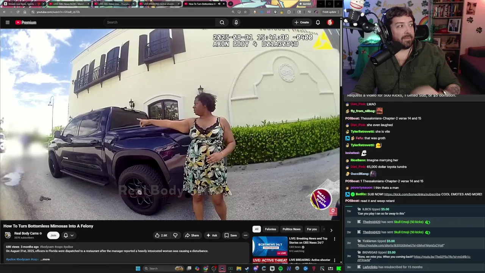Image resolution: width=485 pixels, height=273 pixels.
Task: Go back in browser history
Action: 4,12
